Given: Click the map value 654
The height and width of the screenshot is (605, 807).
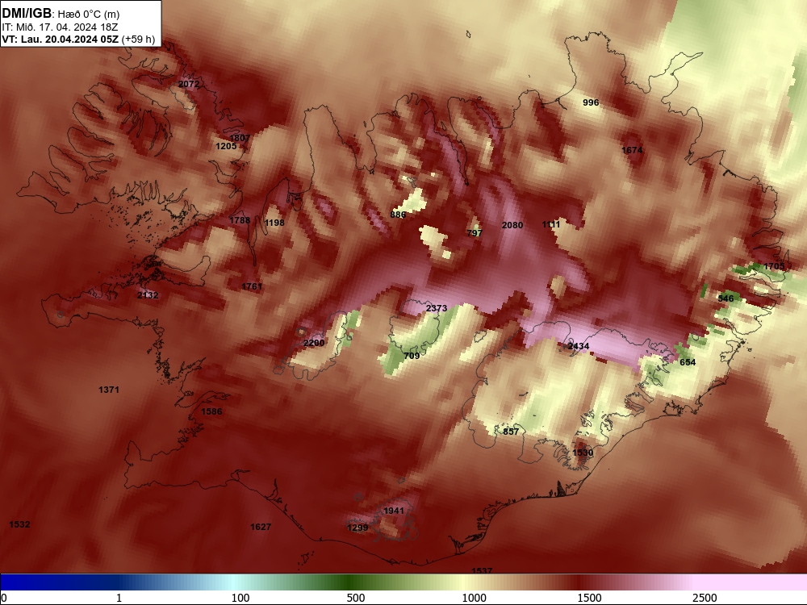Looking at the screenshot, I should click(688, 362).
